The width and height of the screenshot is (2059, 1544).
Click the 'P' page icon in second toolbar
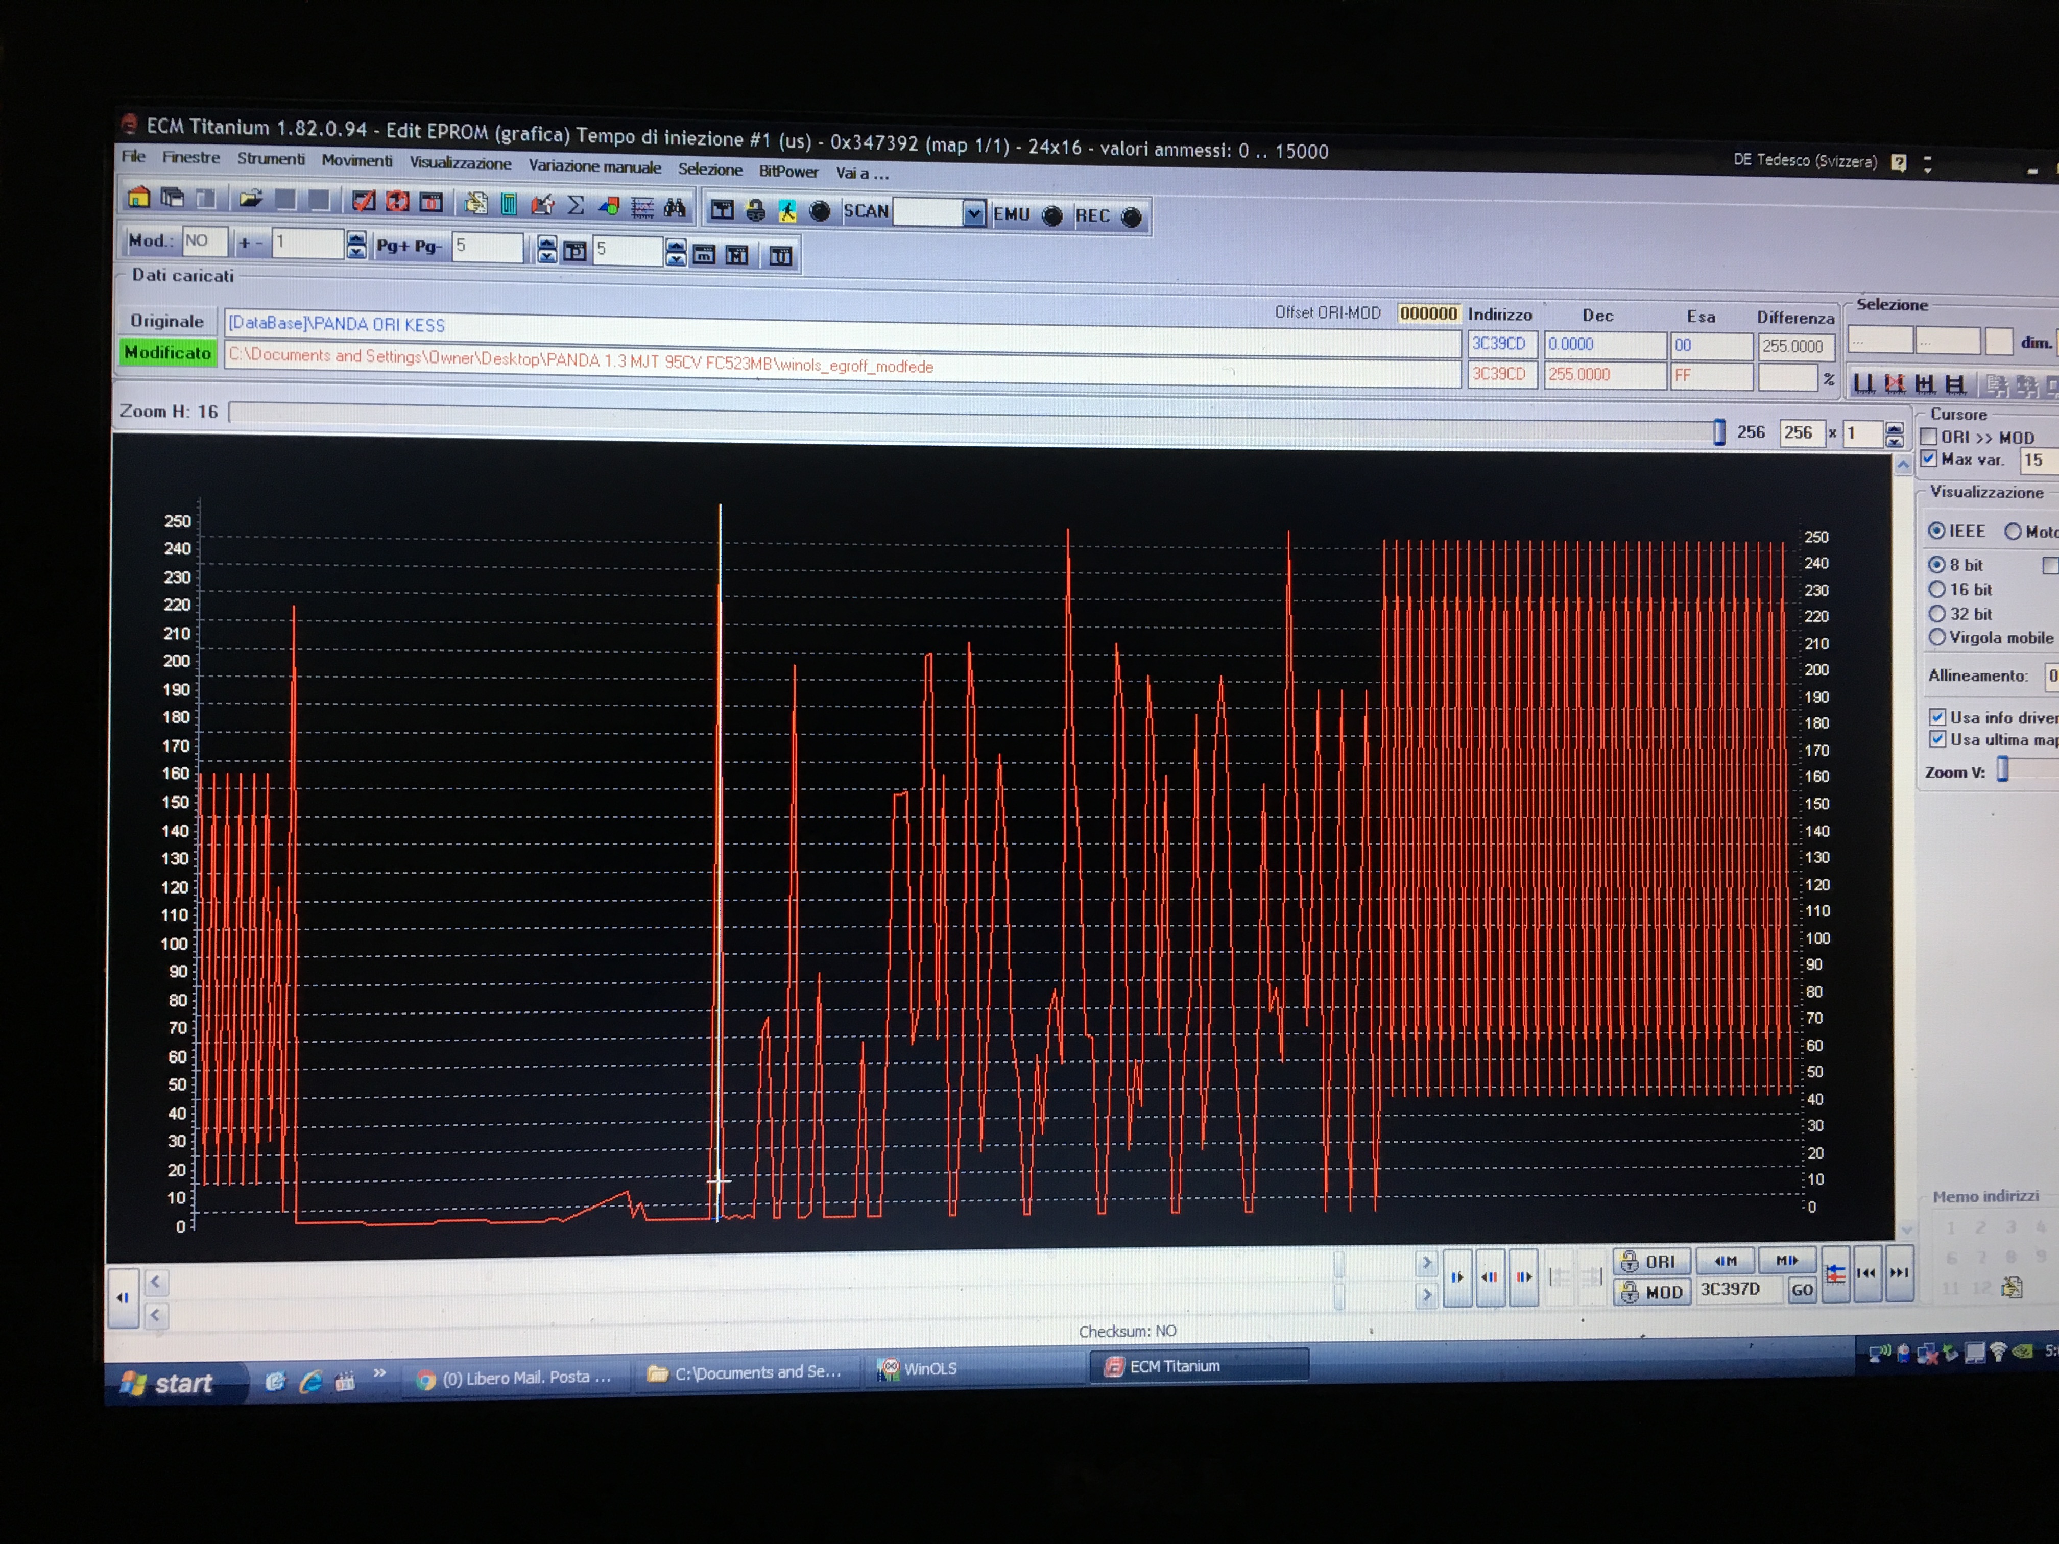click(575, 250)
